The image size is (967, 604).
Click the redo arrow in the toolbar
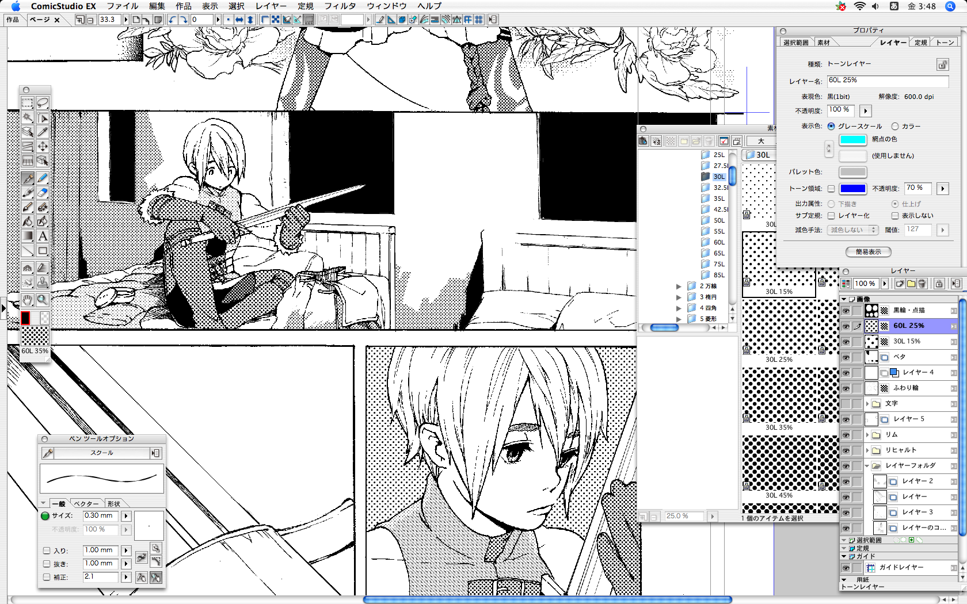(x=184, y=20)
